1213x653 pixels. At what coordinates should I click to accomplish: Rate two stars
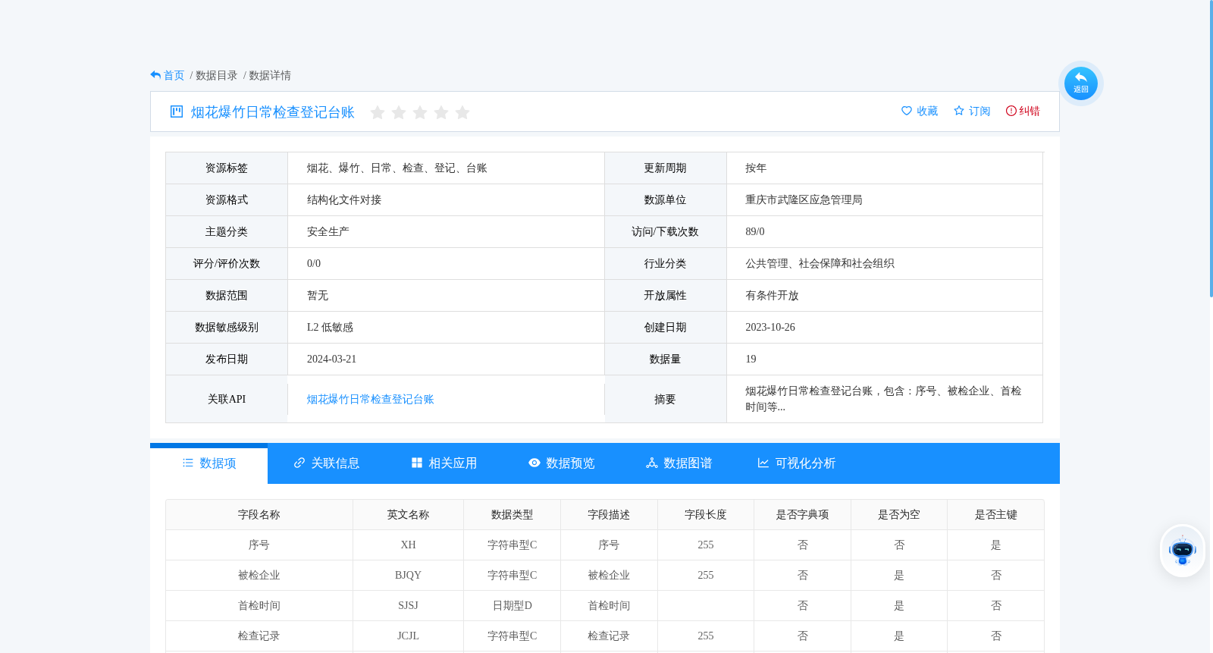click(399, 112)
